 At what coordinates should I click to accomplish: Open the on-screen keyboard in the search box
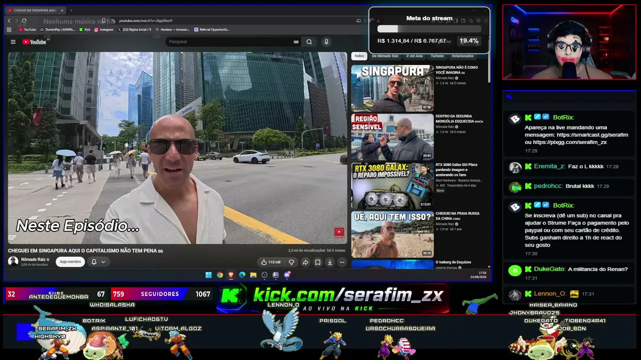pyautogui.click(x=296, y=42)
